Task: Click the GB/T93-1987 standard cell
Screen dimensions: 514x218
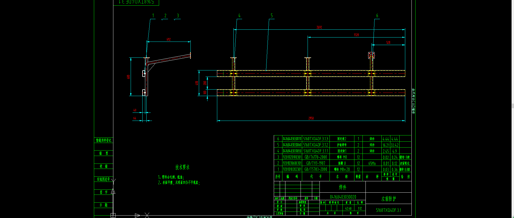Action: [316, 163]
